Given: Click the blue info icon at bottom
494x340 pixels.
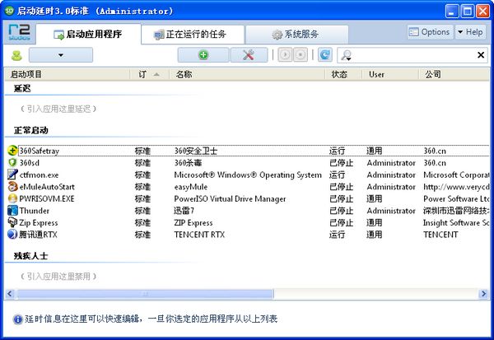Looking at the screenshot, I should pyautogui.click(x=17, y=319).
